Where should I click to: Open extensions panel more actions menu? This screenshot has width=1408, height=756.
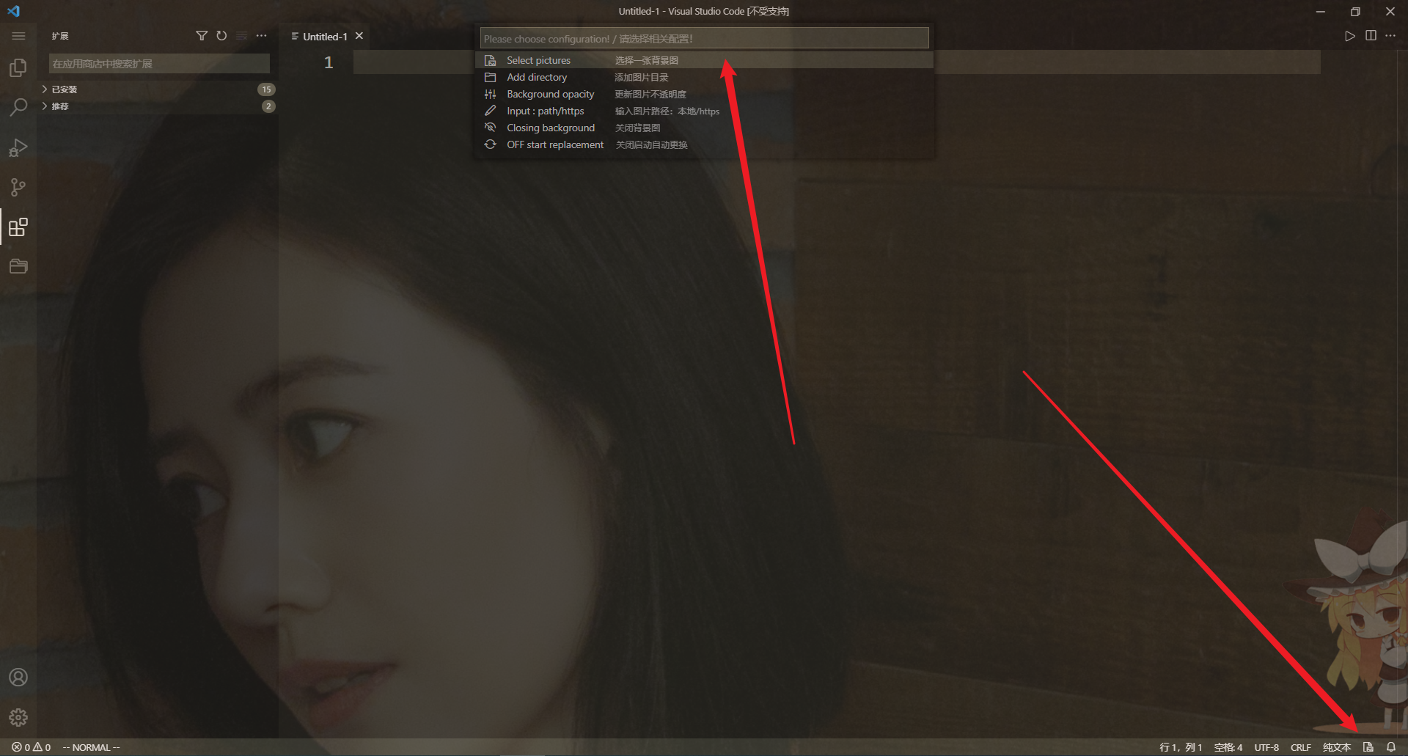pyautogui.click(x=261, y=36)
